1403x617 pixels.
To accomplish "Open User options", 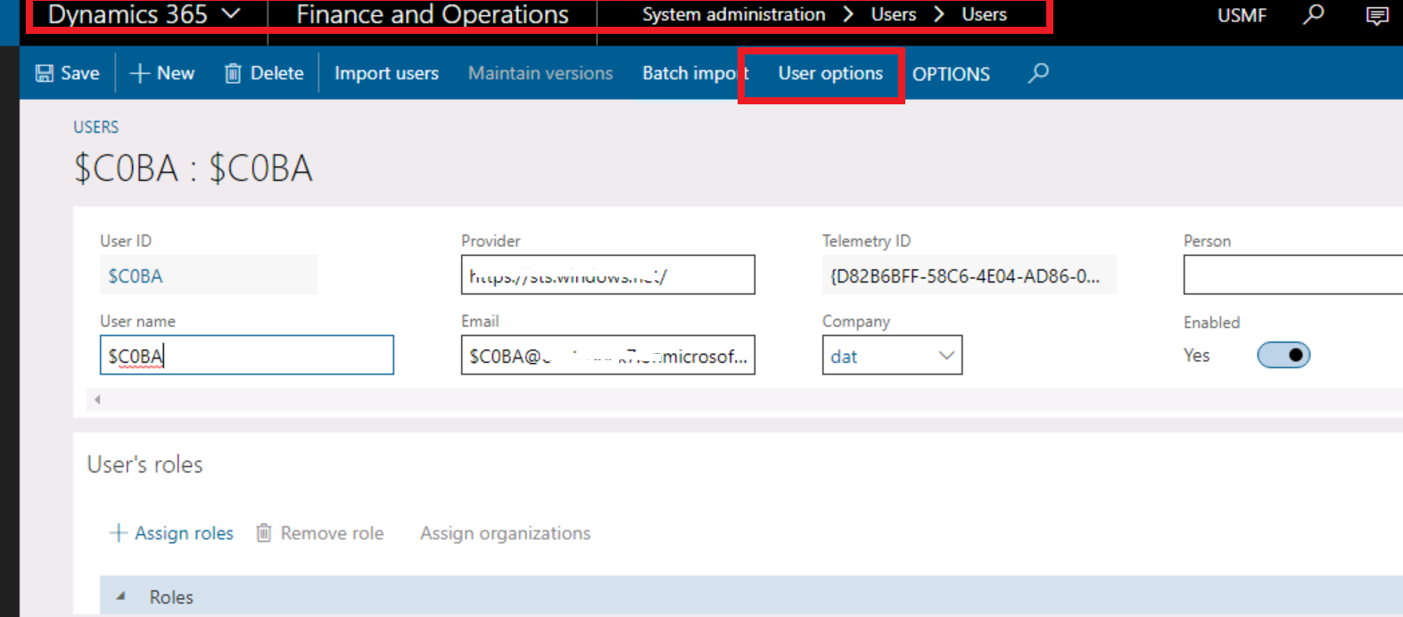I will pos(830,73).
